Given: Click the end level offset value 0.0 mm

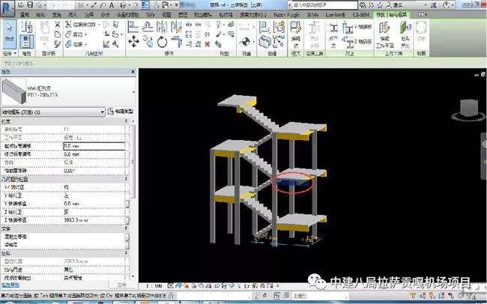Looking at the screenshot, I should coord(72,154).
